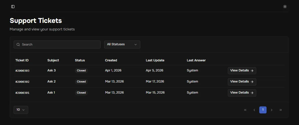Open details of ticket #2000301

[242, 93]
